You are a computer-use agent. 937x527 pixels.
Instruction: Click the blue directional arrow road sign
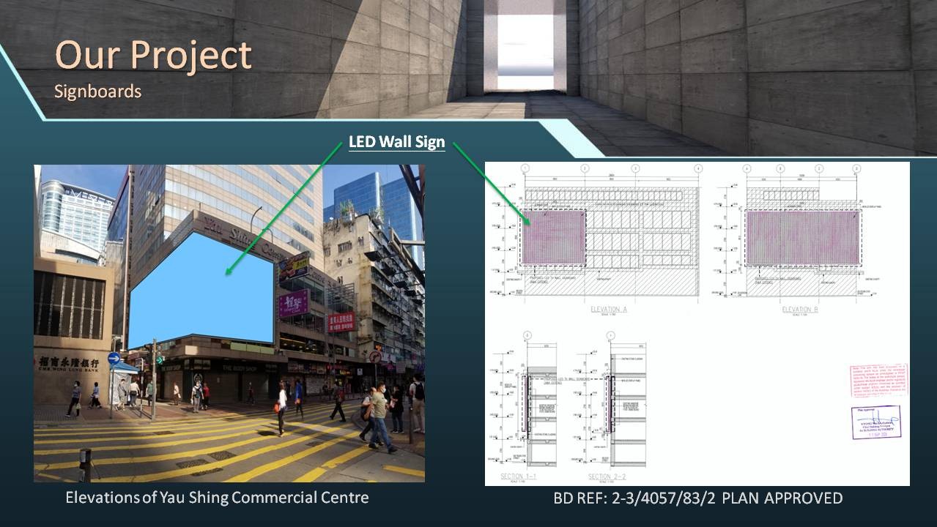click(x=114, y=359)
